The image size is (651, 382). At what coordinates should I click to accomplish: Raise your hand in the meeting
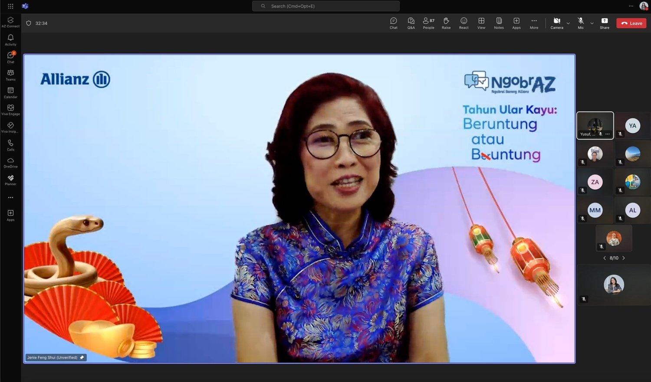446,23
